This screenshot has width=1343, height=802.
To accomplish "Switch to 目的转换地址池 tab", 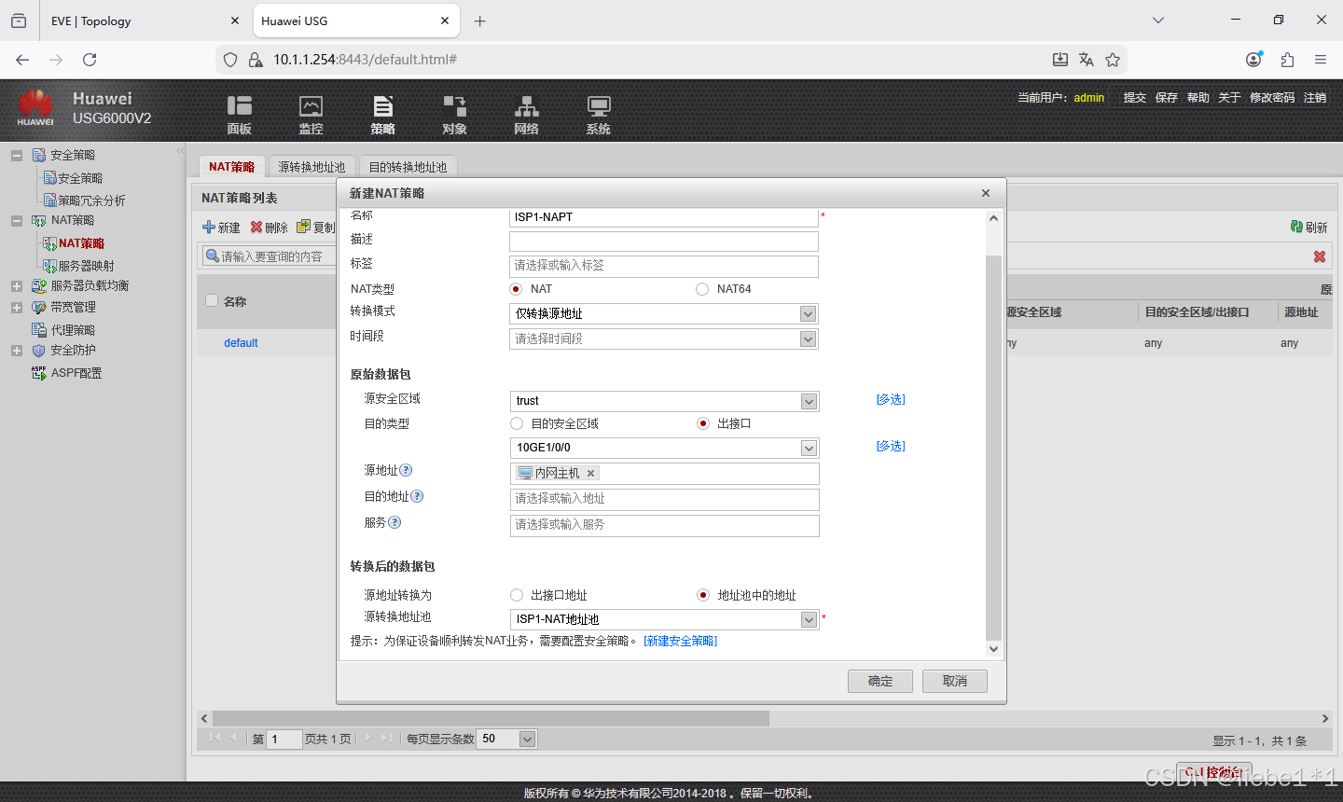I will (x=408, y=167).
